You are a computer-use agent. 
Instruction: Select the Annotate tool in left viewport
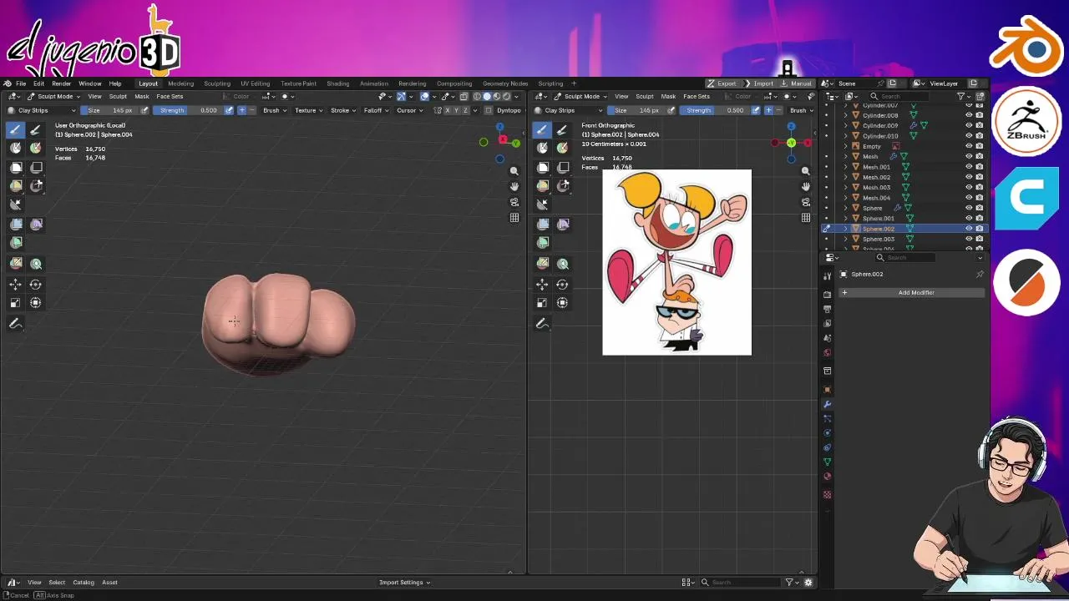(x=16, y=323)
